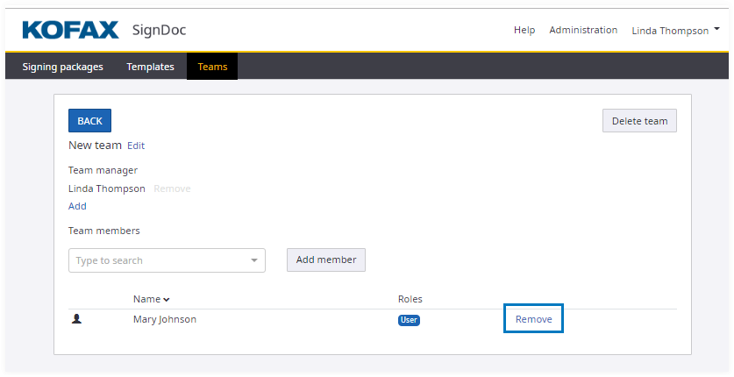The image size is (734, 377).
Task: Click the blue User role badge
Action: click(409, 320)
